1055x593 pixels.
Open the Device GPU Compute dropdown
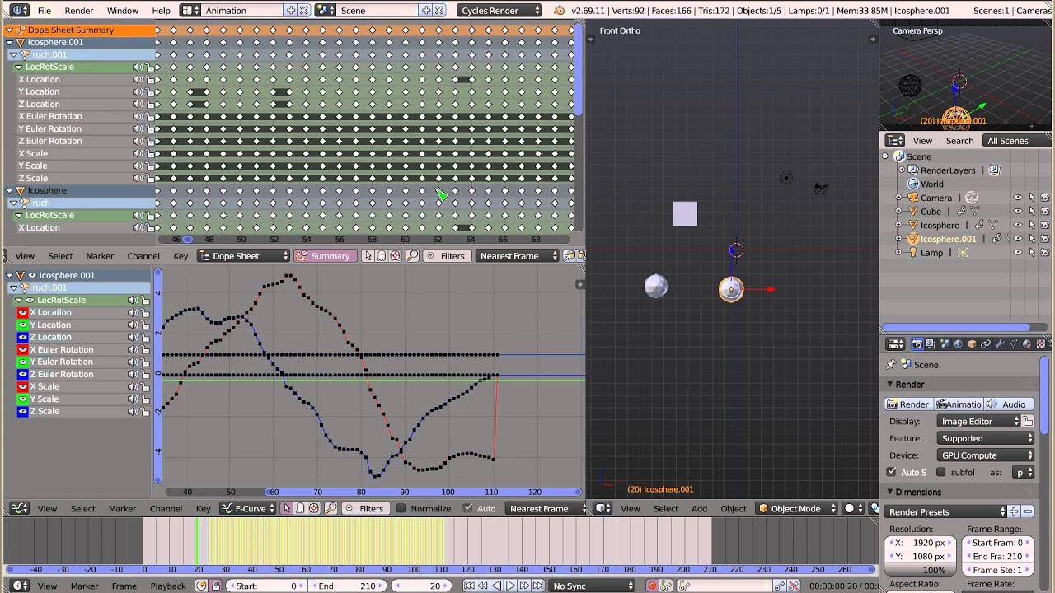[986, 455]
